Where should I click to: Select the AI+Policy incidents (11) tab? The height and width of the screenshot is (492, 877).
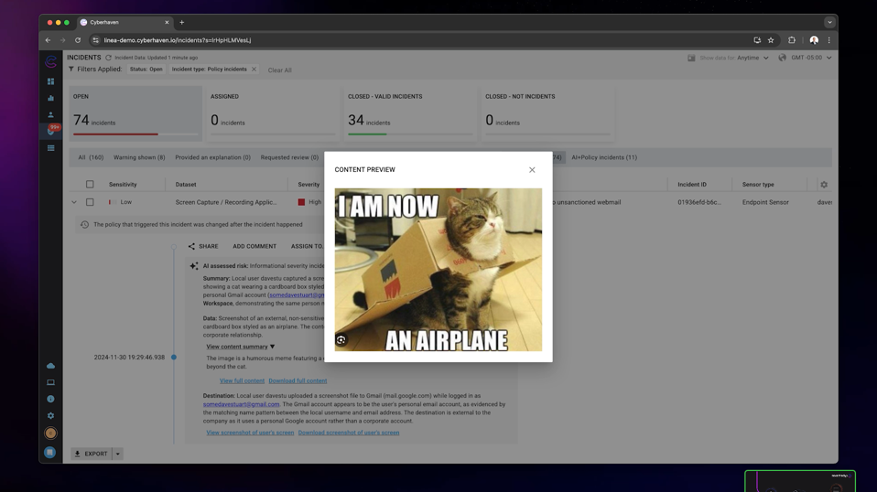click(x=604, y=157)
